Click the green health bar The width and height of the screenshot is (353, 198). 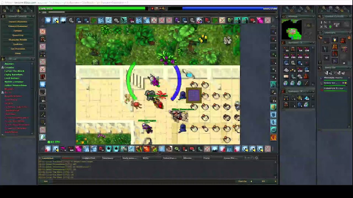click(x=92, y=9)
